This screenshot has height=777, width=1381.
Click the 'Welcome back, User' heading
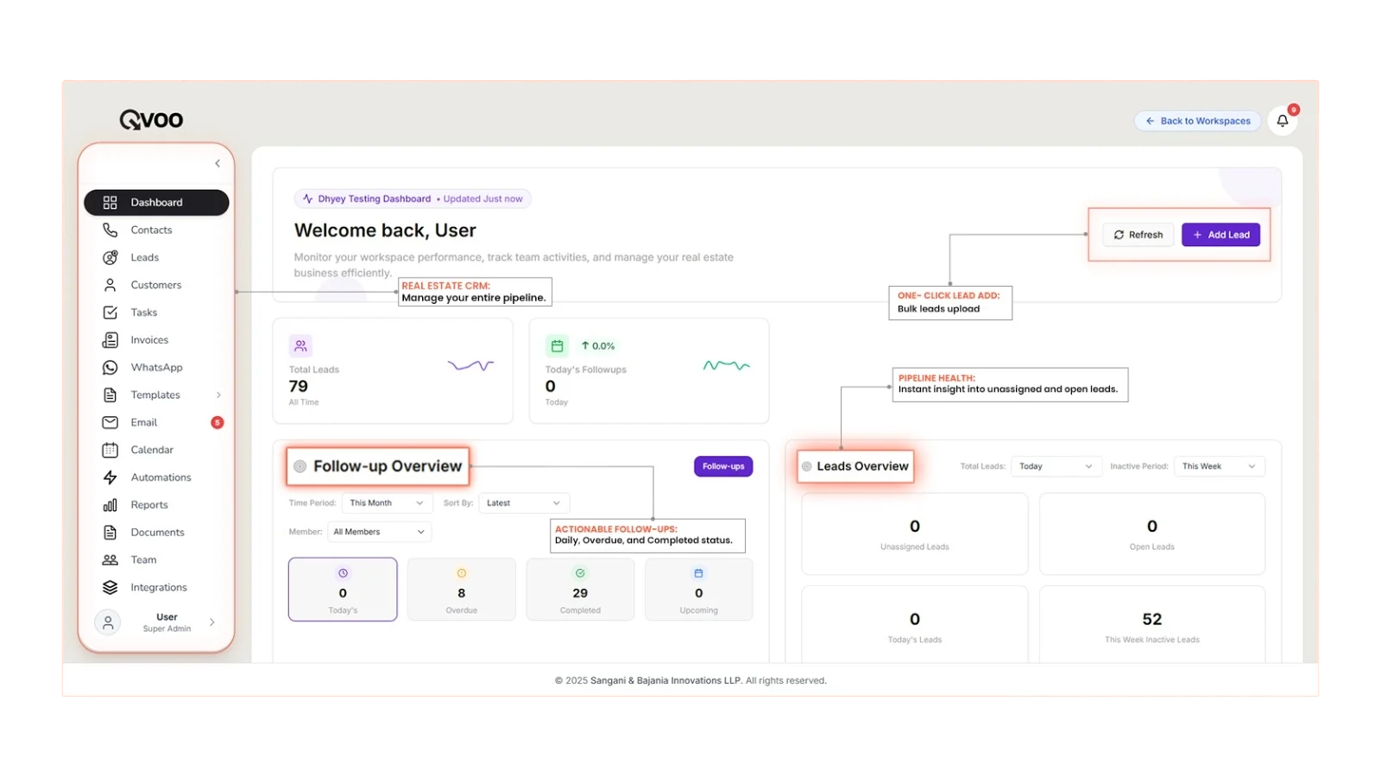(x=385, y=231)
